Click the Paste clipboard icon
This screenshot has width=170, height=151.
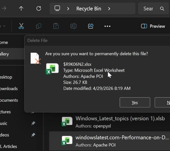pos(56,26)
